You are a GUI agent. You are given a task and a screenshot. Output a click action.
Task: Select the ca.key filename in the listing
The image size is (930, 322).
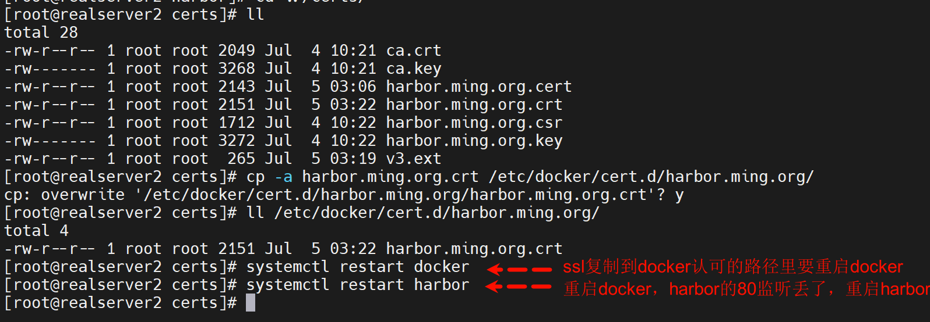[414, 69]
